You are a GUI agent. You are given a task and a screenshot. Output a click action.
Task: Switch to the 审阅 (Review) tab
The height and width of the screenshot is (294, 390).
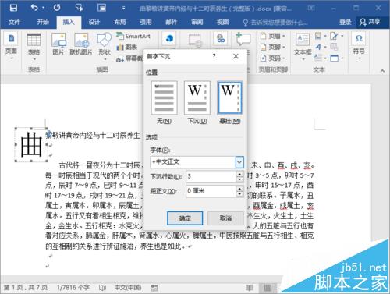pos(197,22)
